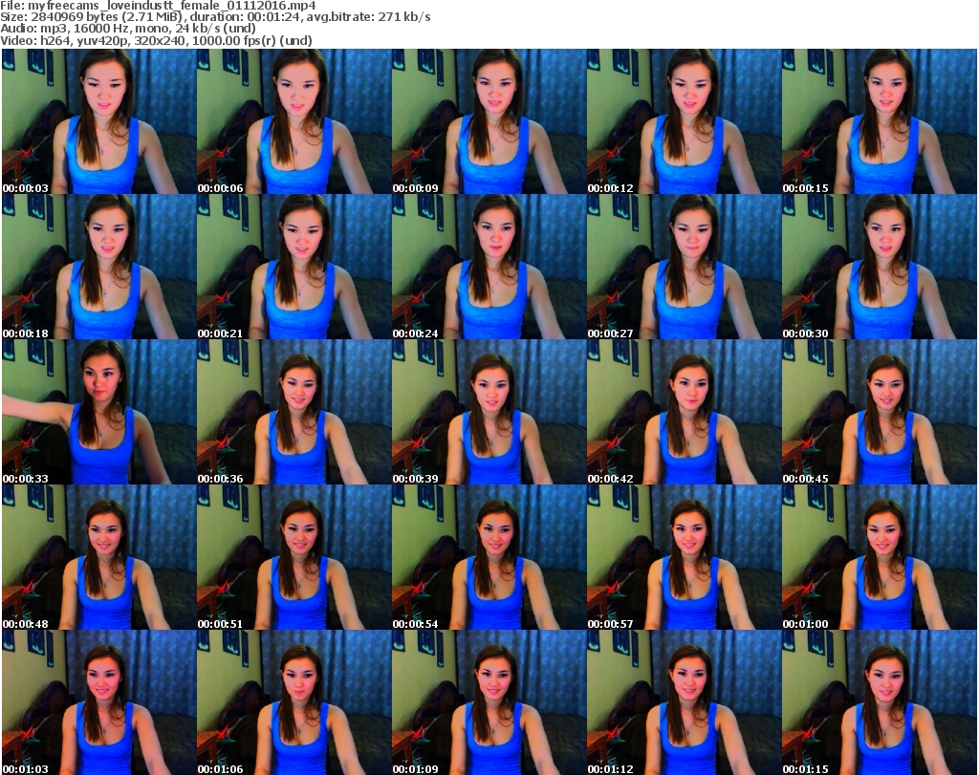The height and width of the screenshot is (775, 979).
Task: Choose the frame stamped 00:00:48
Action: (x=98, y=558)
